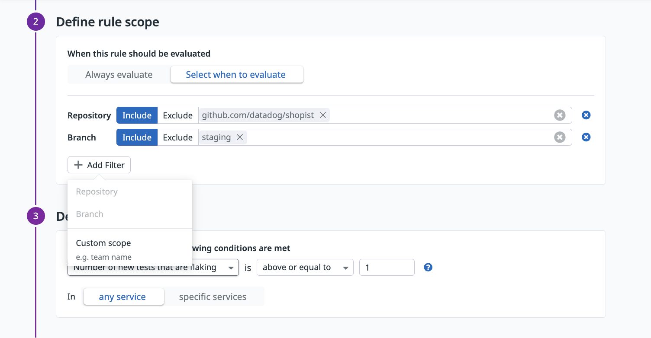
Task: Set Repository filter to Exclude
Action: 177,115
